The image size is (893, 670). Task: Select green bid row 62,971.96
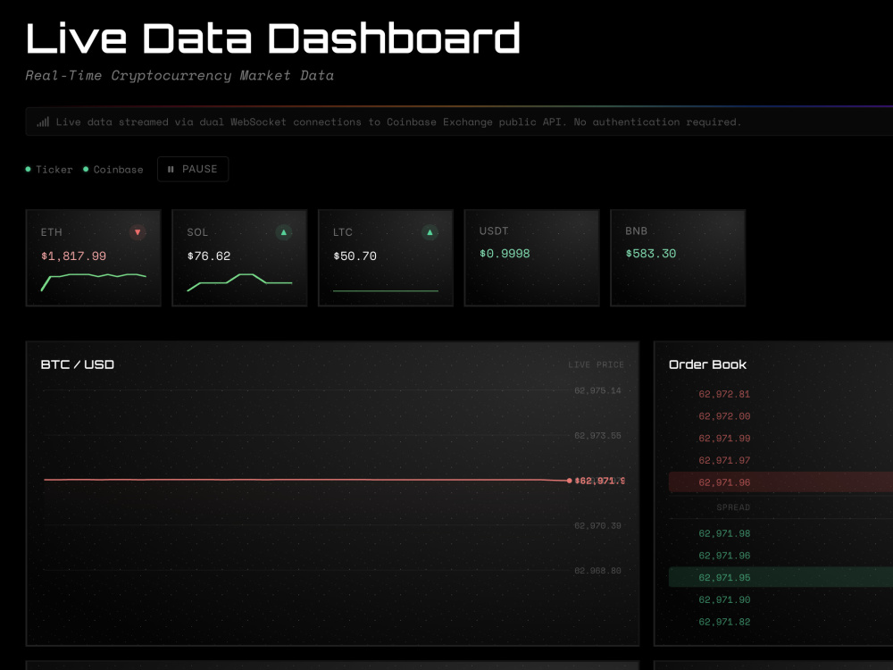(x=780, y=556)
